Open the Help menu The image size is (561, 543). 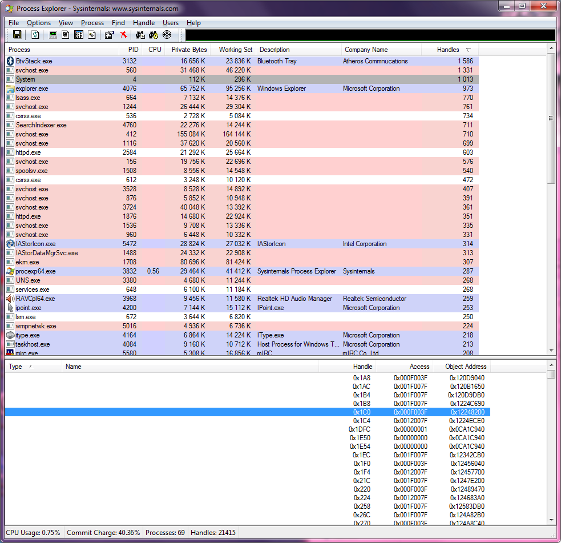pyautogui.click(x=193, y=23)
